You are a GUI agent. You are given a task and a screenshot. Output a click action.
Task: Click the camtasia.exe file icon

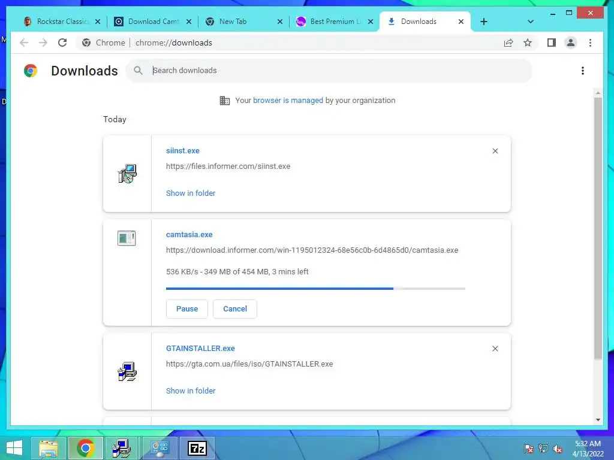[x=127, y=238]
